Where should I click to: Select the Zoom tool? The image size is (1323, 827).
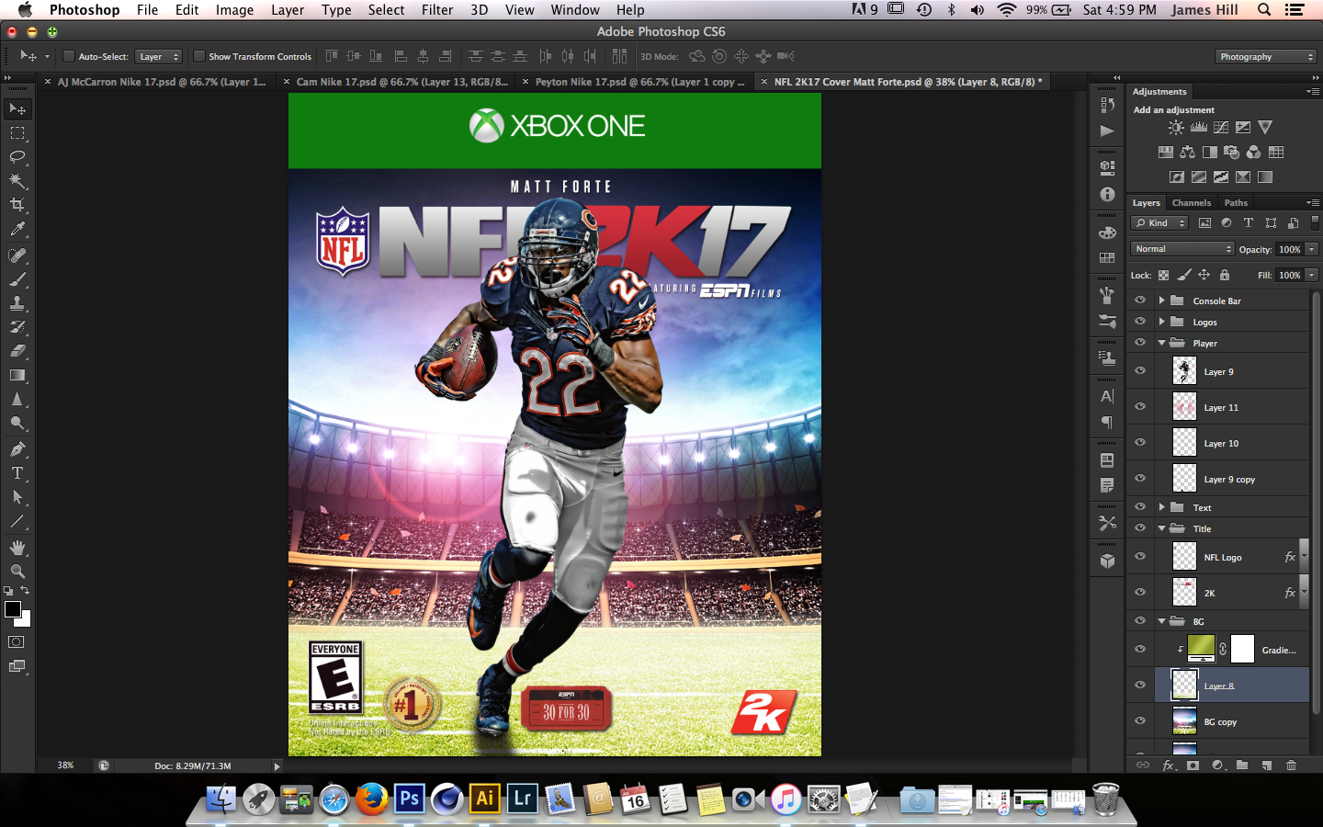pyautogui.click(x=17, y=572)
